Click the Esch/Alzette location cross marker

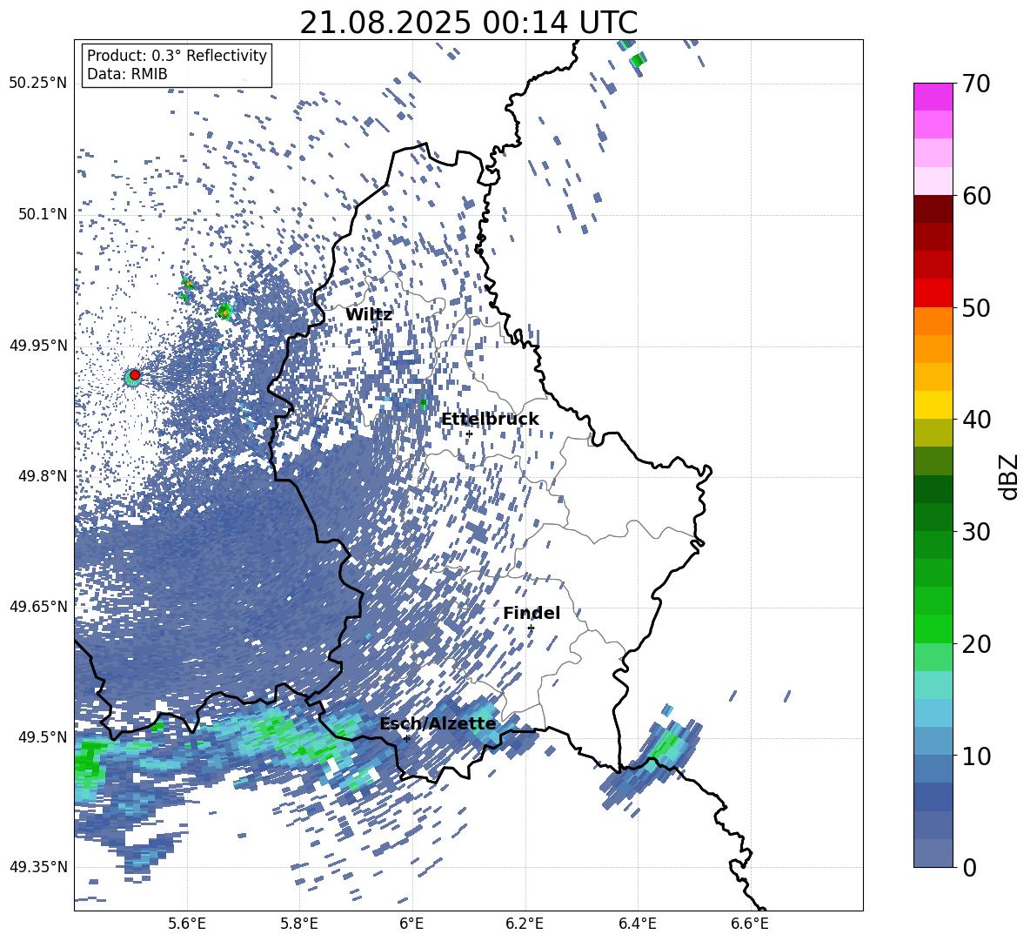[406, 738]
